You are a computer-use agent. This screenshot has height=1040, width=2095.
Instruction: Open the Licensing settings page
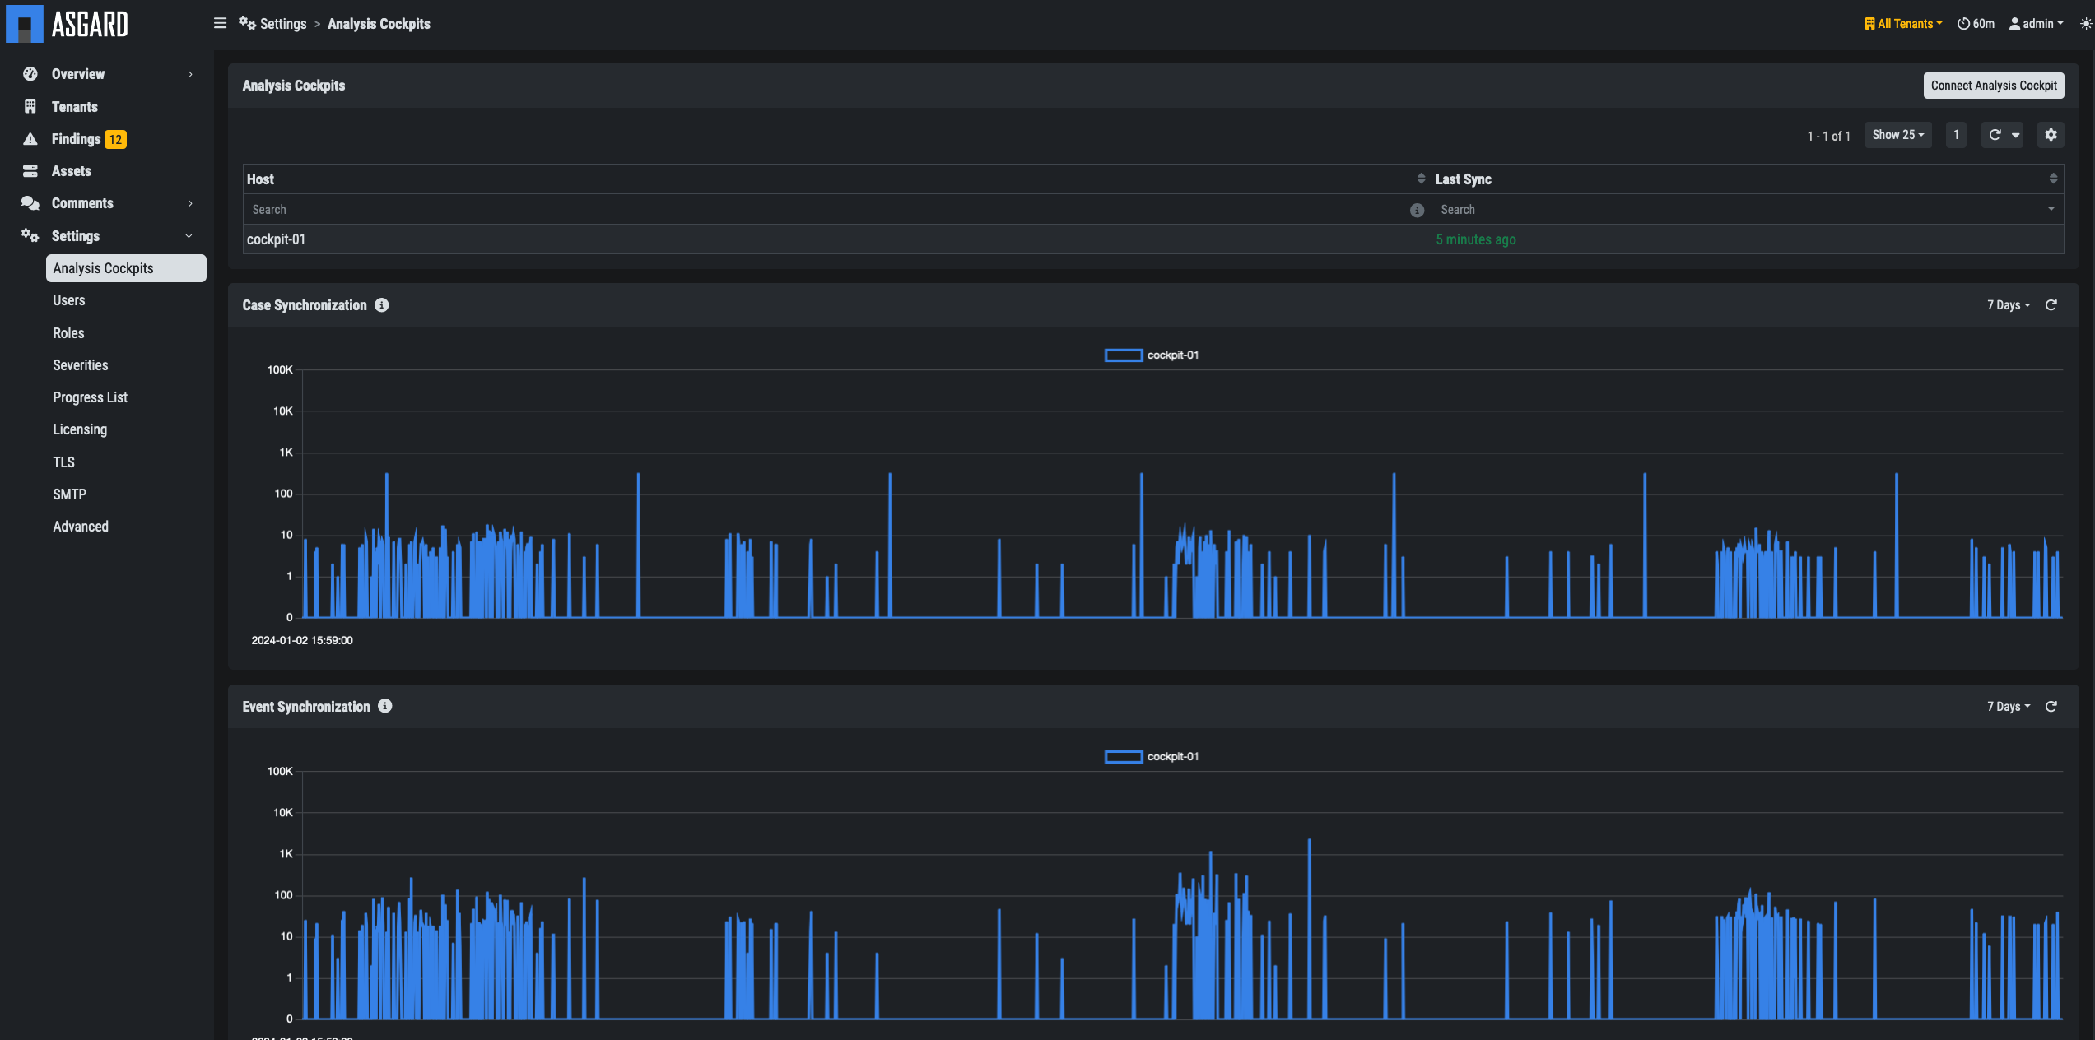tap(80, 429)
